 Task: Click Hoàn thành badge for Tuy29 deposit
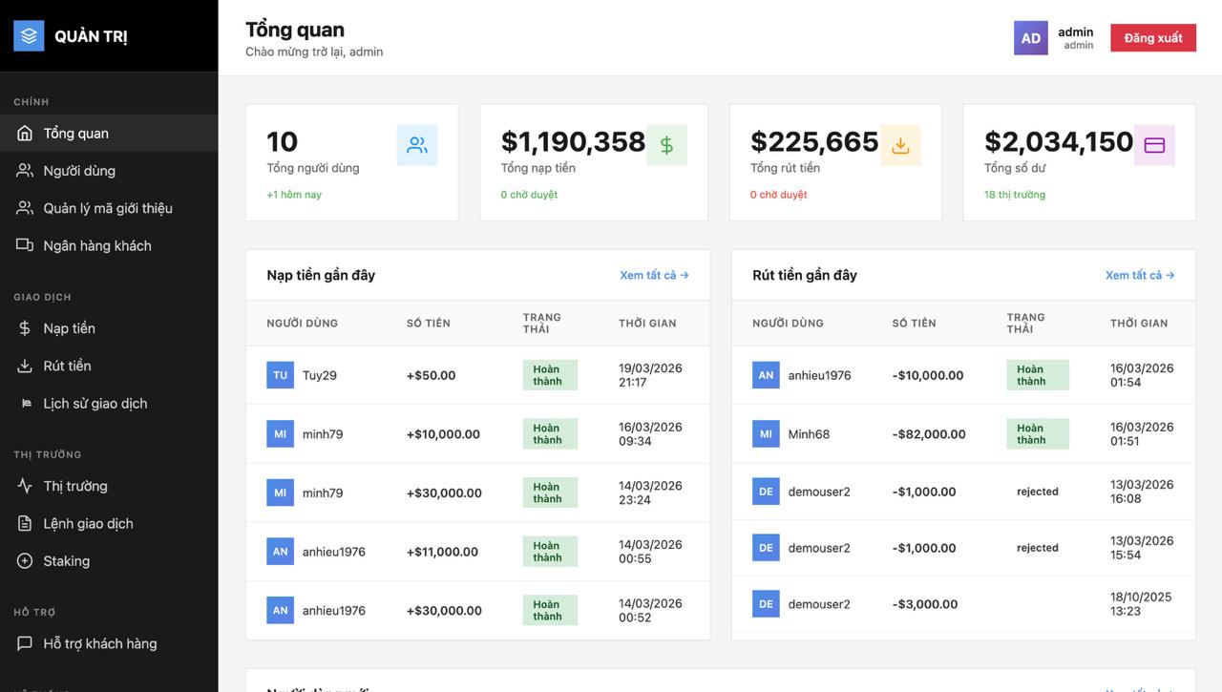pos(550,375)
